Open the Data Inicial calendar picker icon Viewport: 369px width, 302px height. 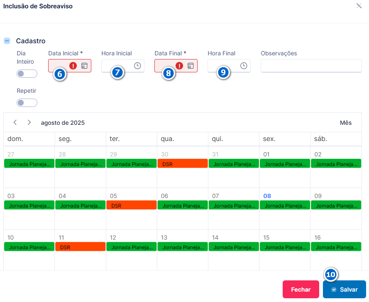[x=84, y=66]
